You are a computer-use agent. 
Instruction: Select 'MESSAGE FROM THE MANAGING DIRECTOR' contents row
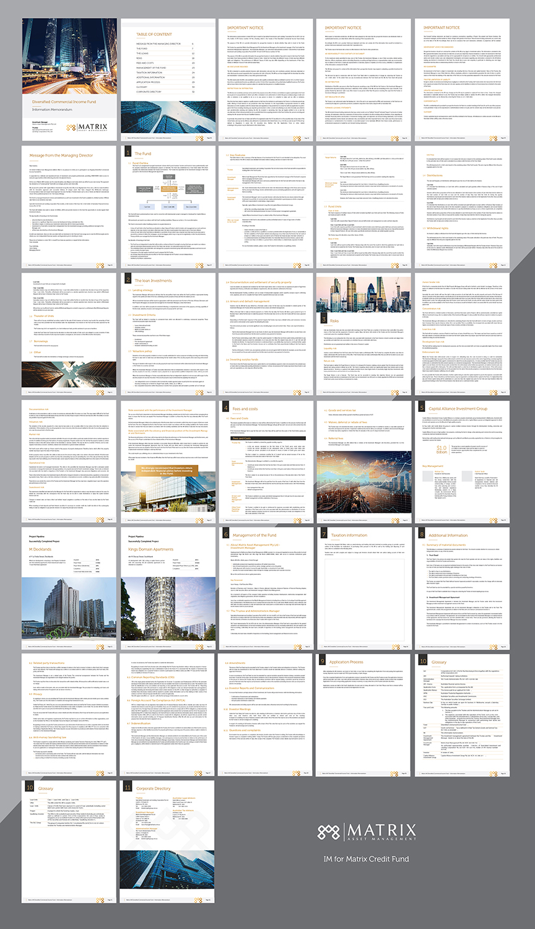point(165,44)
